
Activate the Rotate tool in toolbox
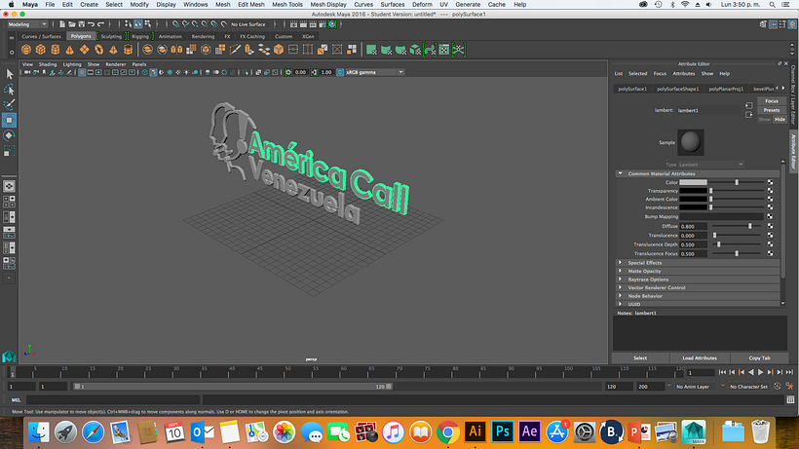(x=9, y=135)
